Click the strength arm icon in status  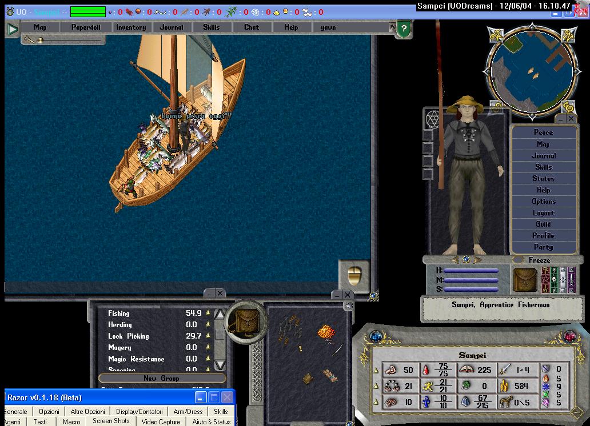point(391,370)
